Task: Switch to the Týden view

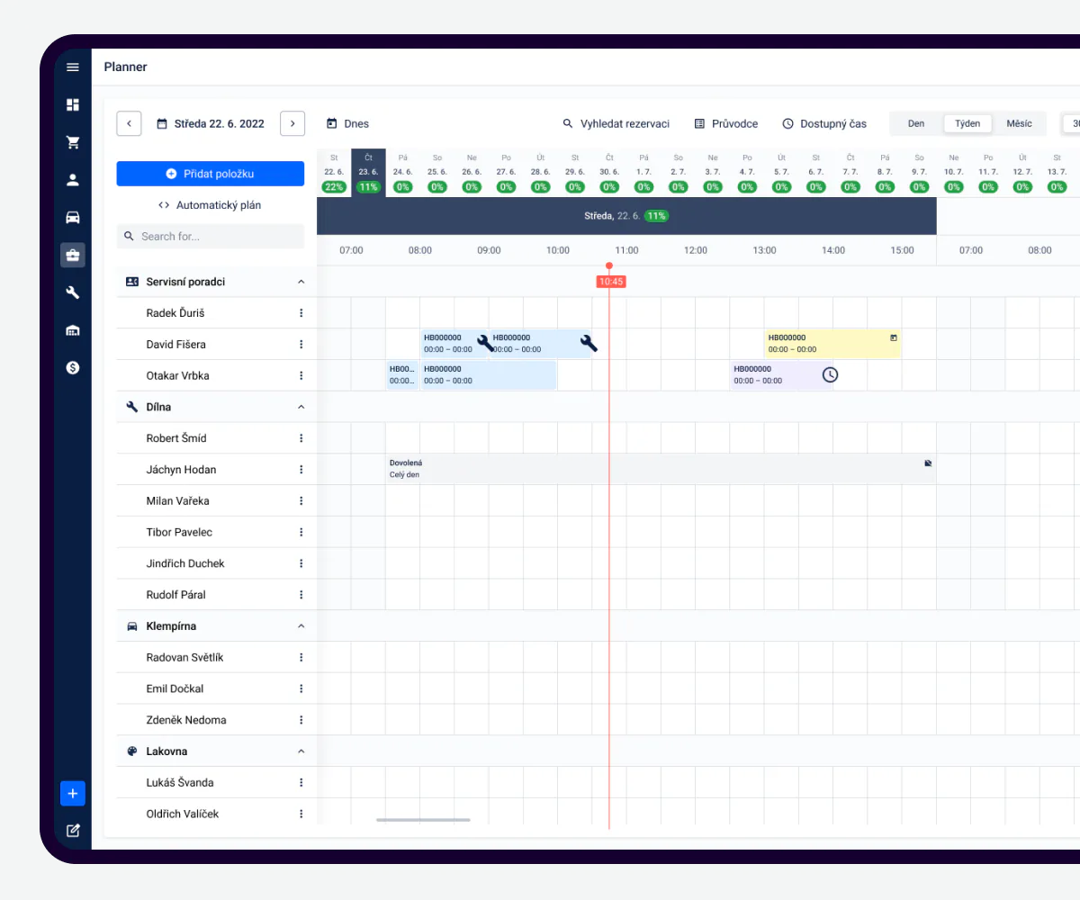Action: pyautogui.click(x=967, y=123)
